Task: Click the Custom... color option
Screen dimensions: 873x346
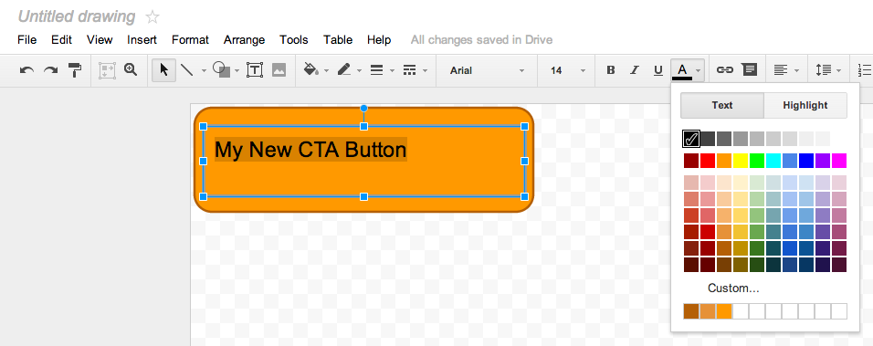Action: (x=733, y=288)
